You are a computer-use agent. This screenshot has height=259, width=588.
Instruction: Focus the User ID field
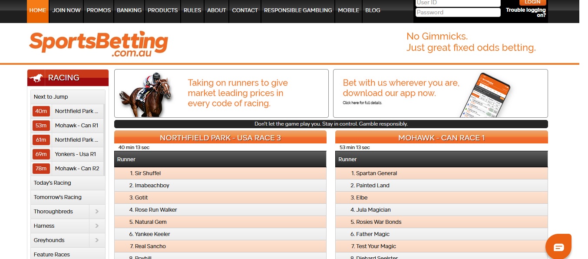(458, 3)
